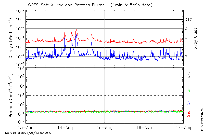This screenshot has width=204, height=135.
Task: Click the green ≥100 MeV legend label
Action: [x=189, y=88]
